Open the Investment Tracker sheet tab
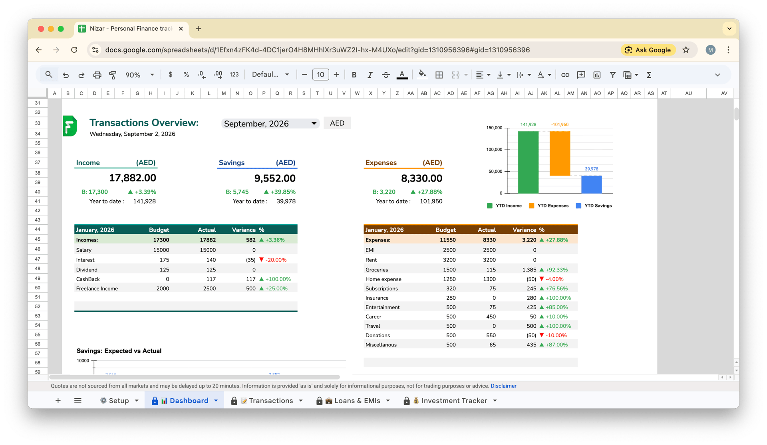Screen dimensions: 767x445 pos(454,401)
